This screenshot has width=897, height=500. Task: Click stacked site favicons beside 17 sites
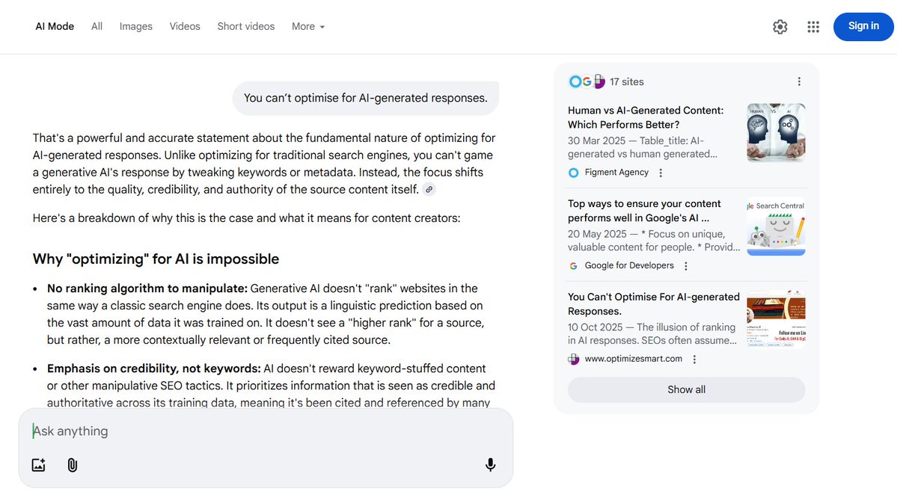[x=587, y=81]
